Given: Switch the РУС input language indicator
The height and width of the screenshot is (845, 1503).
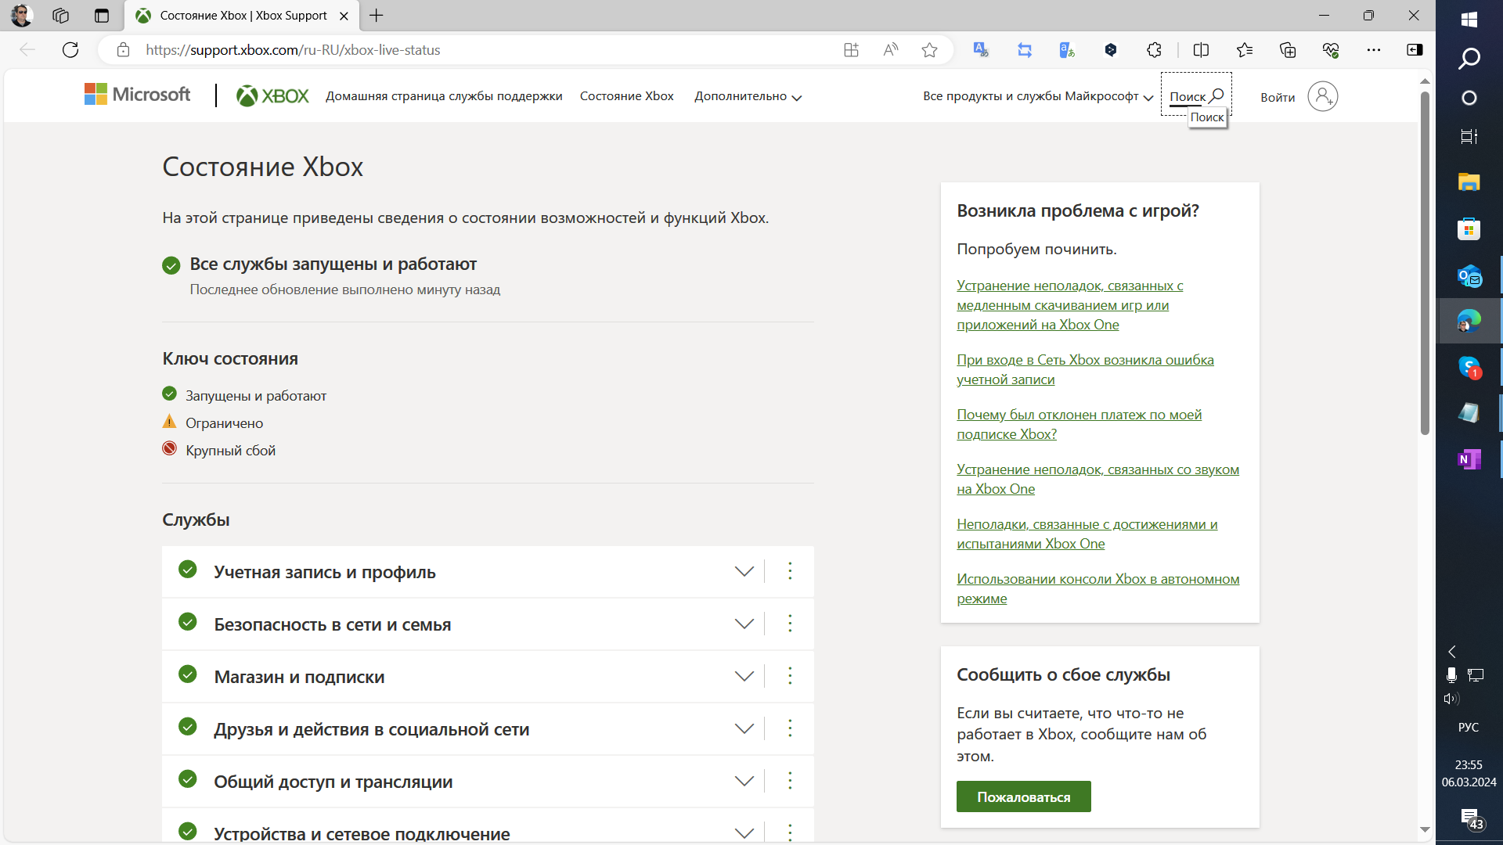Looking at the screenshot, I should point(1469,727).
